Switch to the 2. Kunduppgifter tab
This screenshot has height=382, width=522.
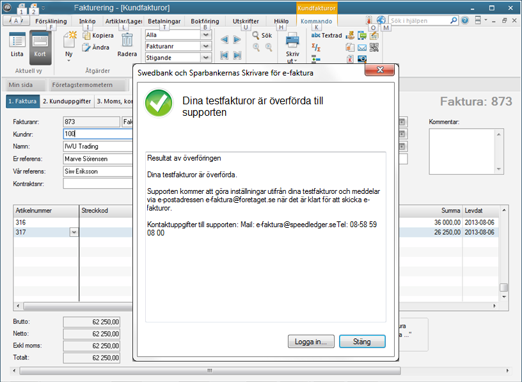(x=67, y=101)
